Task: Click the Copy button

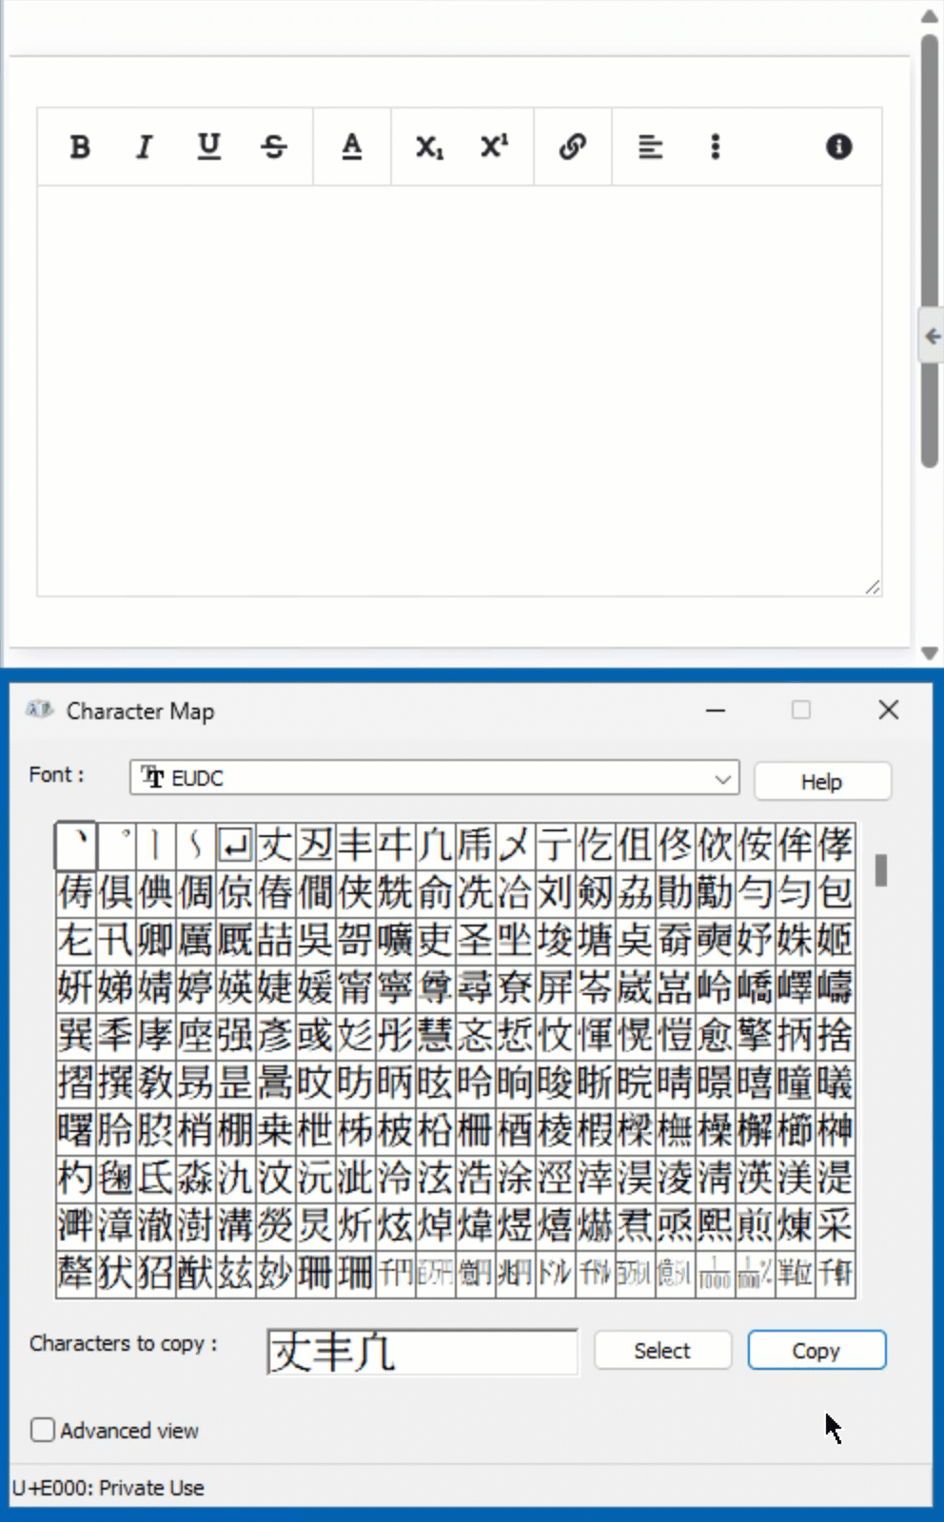Action: click(x=816, y=1350)
